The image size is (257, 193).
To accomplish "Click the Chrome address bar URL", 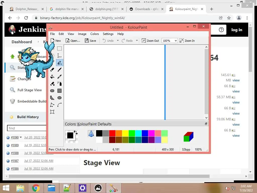I will (x=82, y=18).
